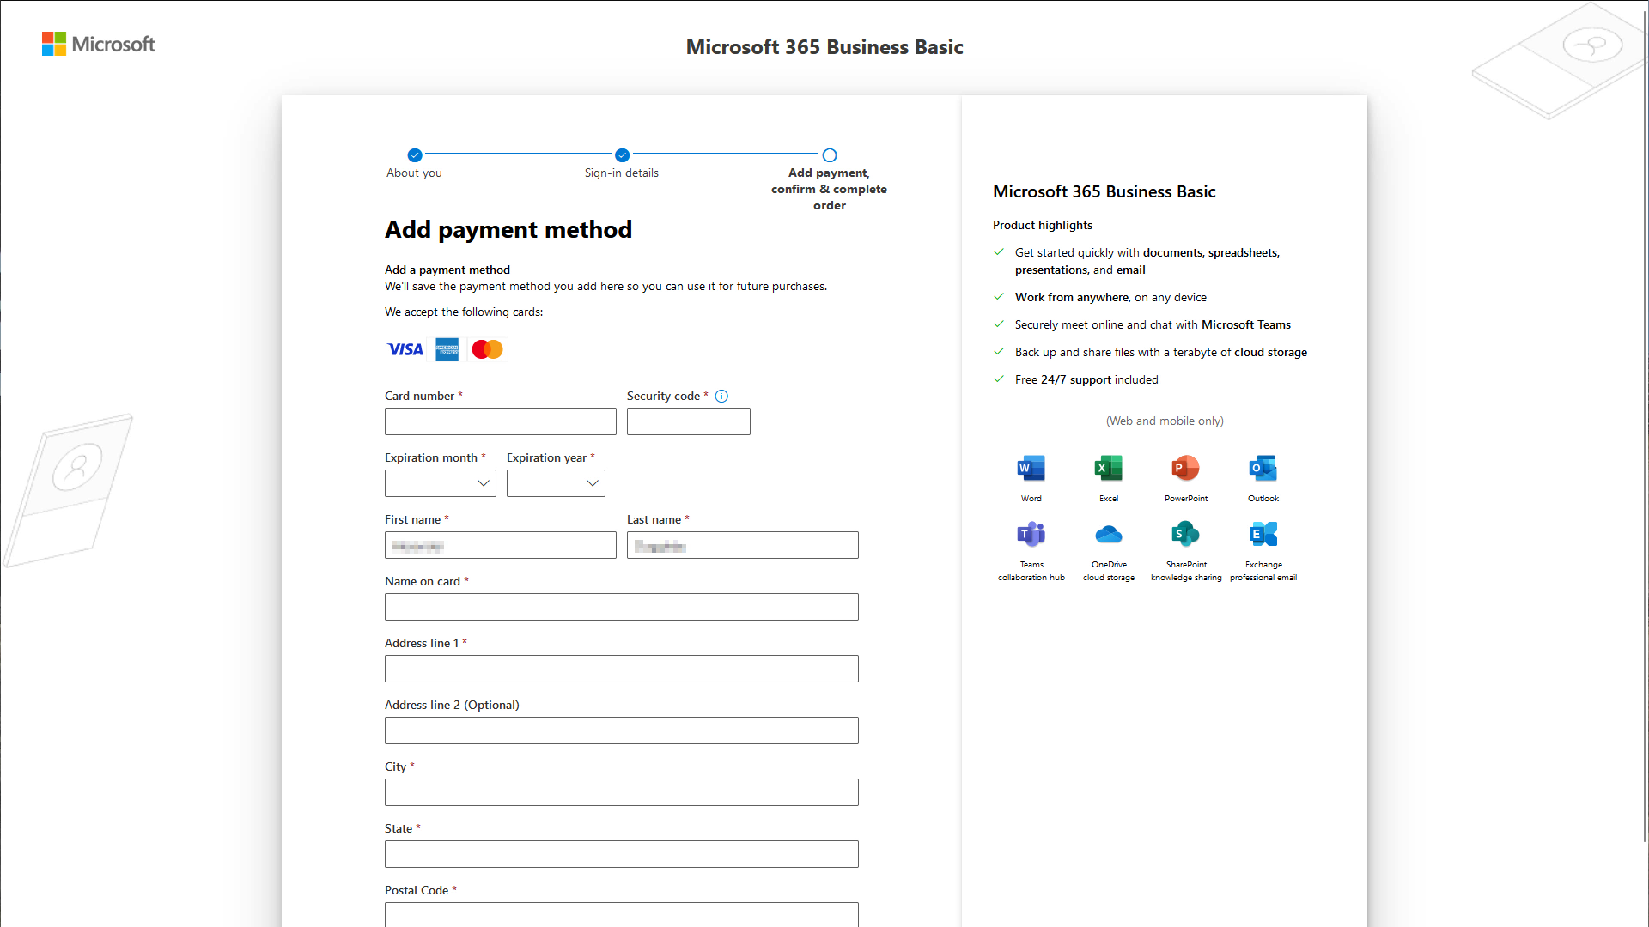Expand the Expiration year dropdown
Viewport: 1649px width, 927px height.
555,483
